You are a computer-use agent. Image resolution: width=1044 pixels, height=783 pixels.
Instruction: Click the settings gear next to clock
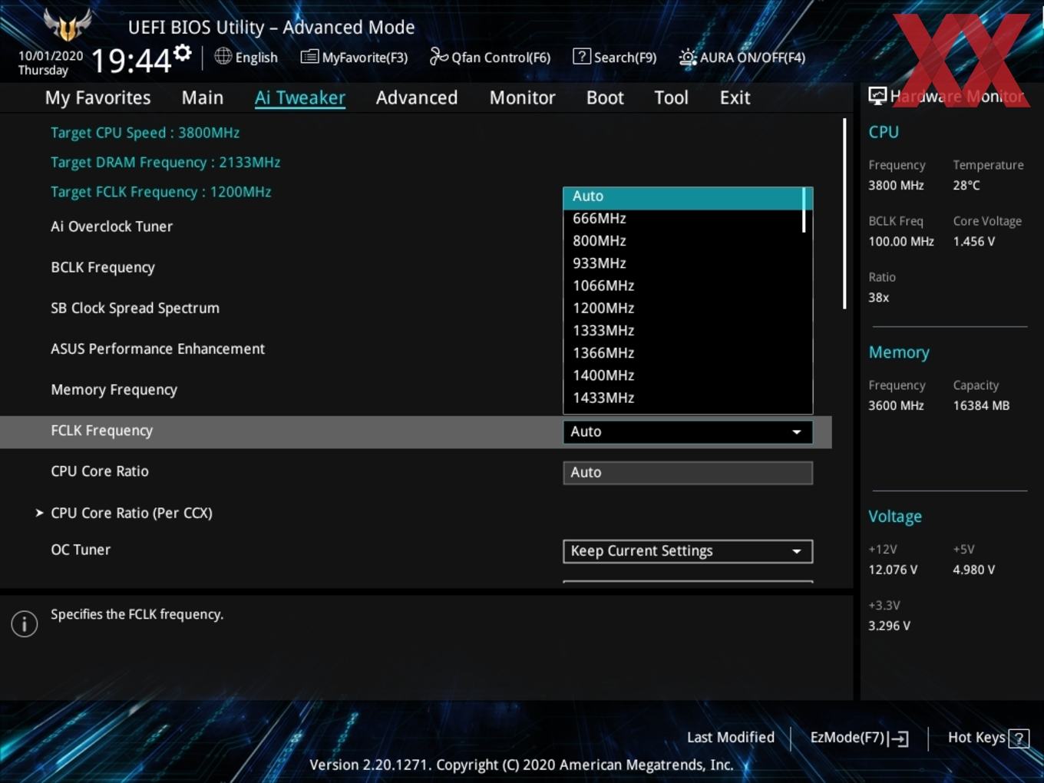tap(182, 53)
